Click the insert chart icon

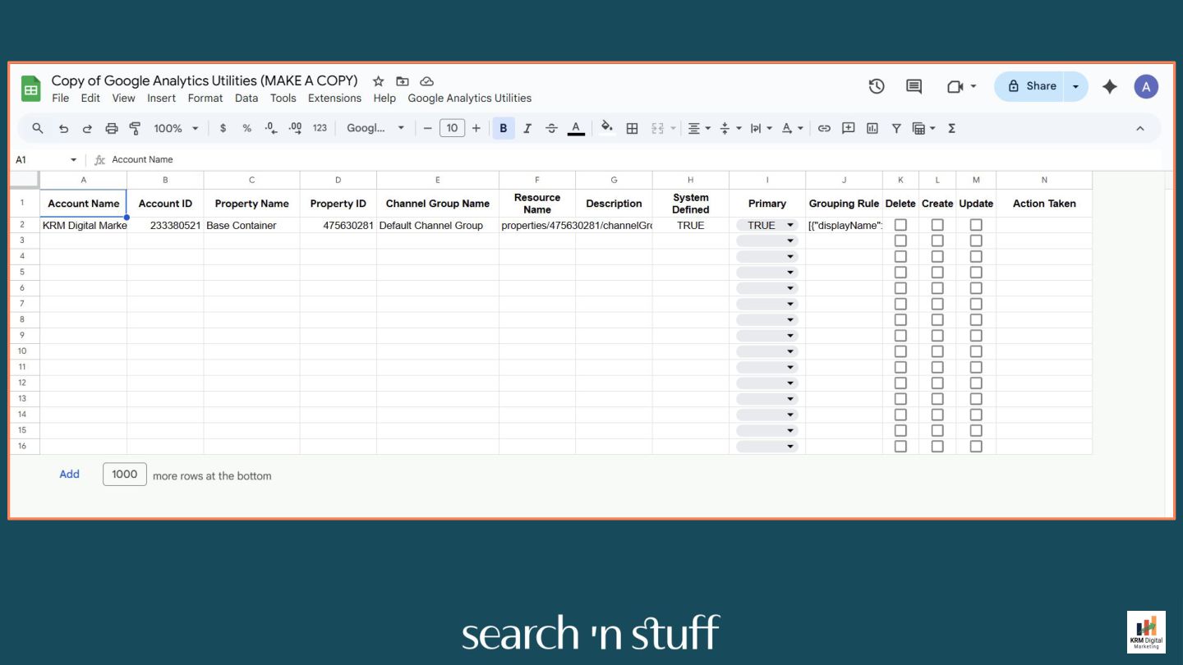click(x=872, y=128)
